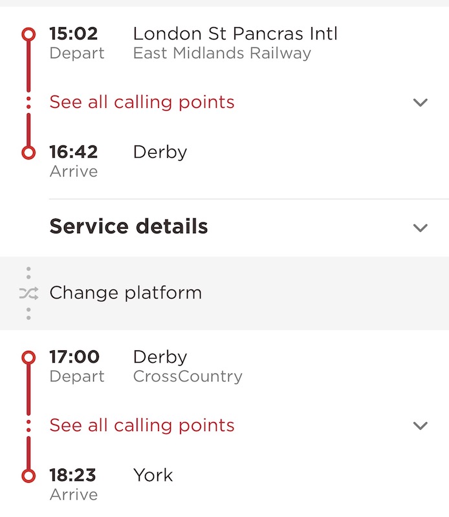Tap the 15:02 departure time
Screen dimensions: 449x517
tap(74, 34)
